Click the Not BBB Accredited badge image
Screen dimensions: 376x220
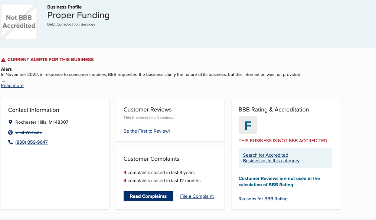click(x=19, y=22)
